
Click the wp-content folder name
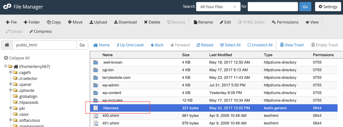pyautogui.click(x=112, y=93)
